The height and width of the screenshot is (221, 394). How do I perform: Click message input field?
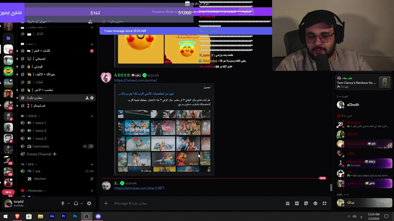[x=197, y=203]
